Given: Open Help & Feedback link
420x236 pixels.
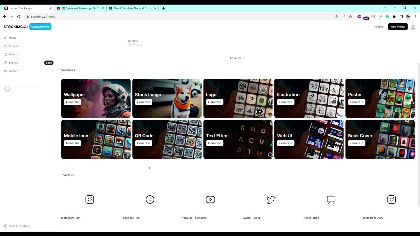Looking at the screenshot, I should [17, 226].
